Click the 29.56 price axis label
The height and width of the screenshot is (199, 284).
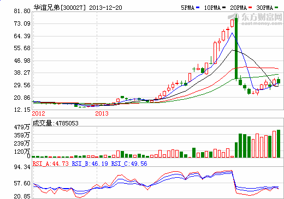[x=22, y=85]
